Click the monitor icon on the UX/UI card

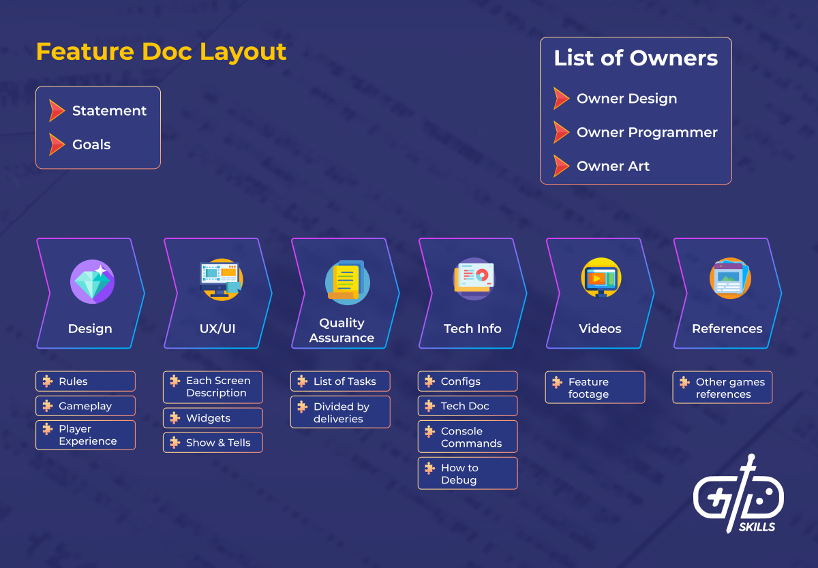point(218,278)
